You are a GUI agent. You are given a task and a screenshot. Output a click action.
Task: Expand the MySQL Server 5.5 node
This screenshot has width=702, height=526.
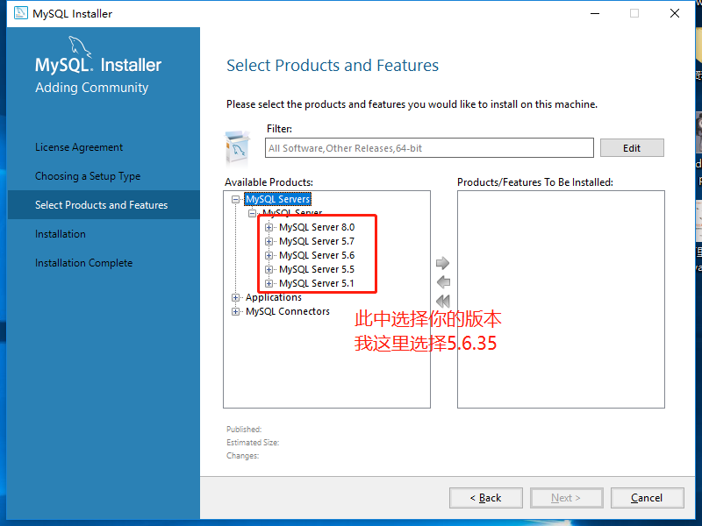click(x=269, y=269)
